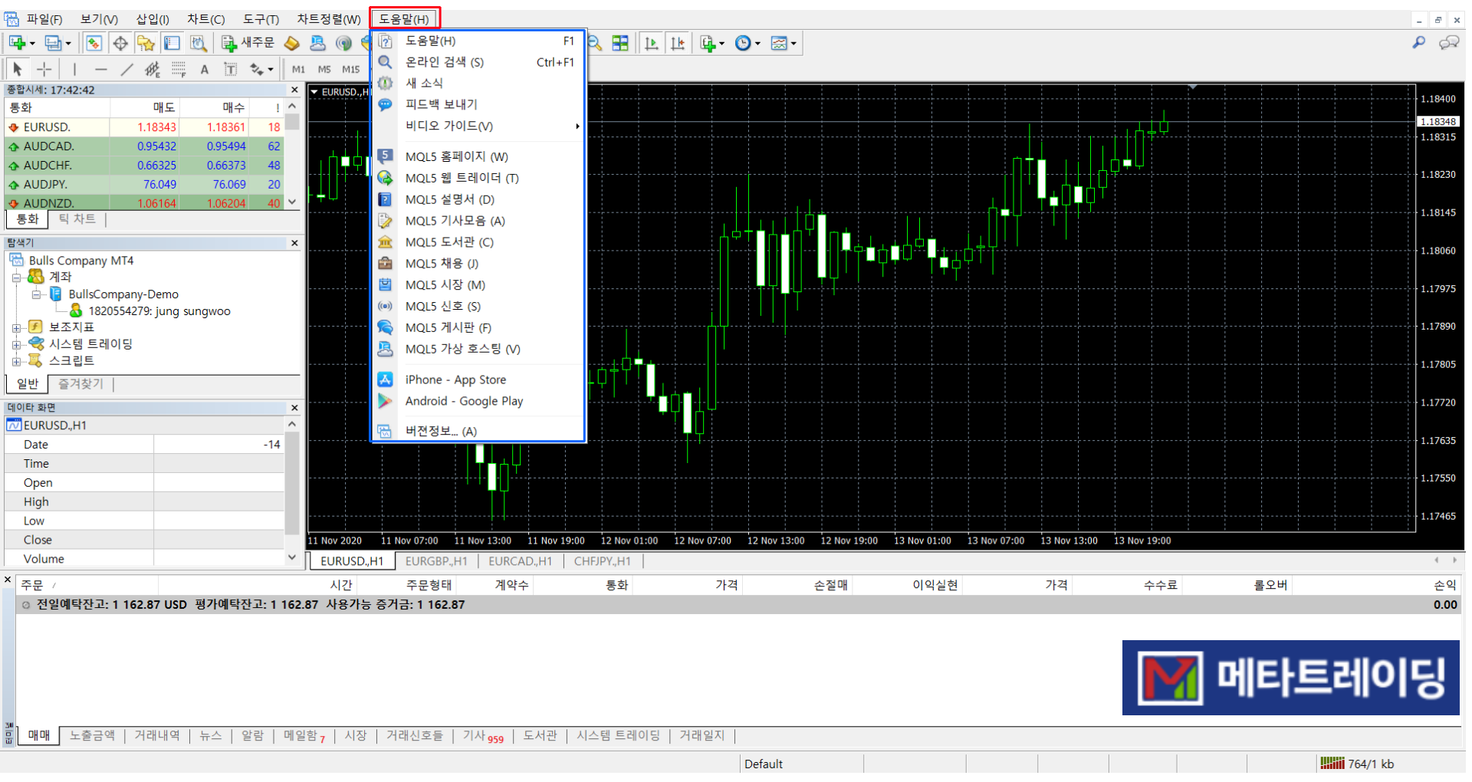
Task: Toggle chart auto scroll
Action: pos(652,44)
